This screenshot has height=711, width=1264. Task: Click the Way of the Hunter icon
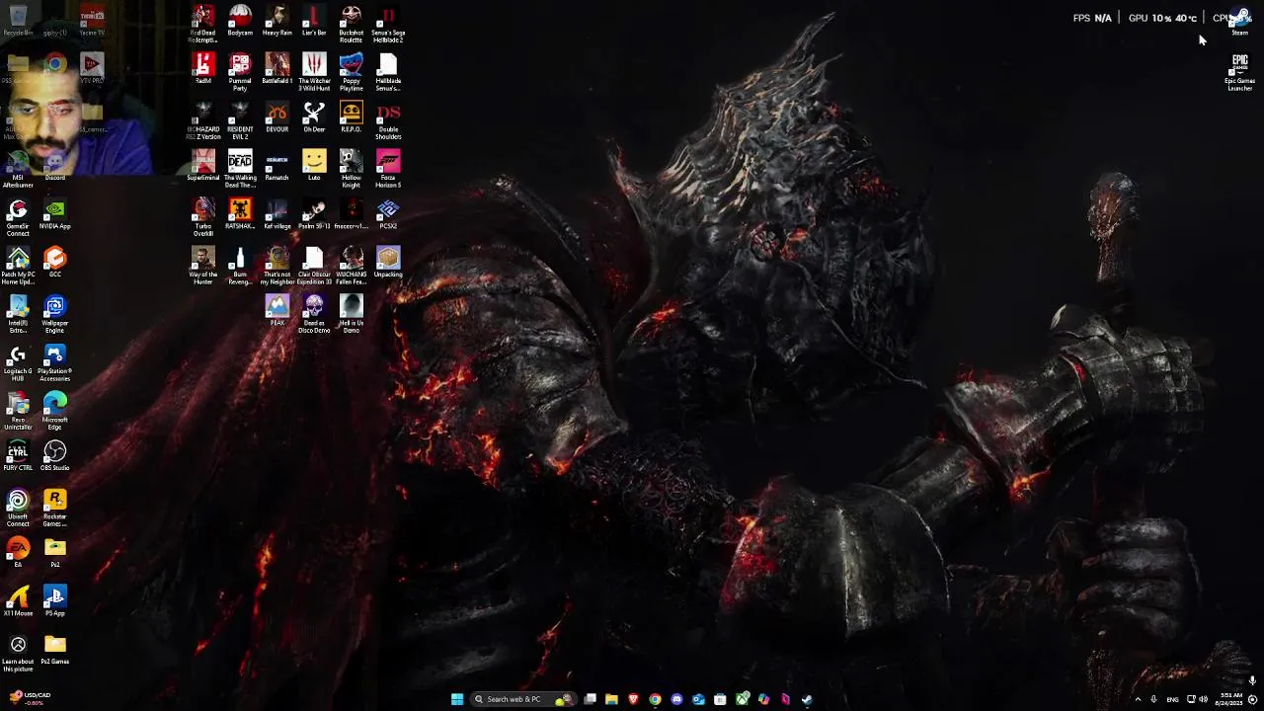click(x=202, y=266)
